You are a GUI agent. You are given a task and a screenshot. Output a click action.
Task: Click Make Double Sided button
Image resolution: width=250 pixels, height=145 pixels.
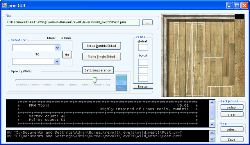[x=102, y=46]
